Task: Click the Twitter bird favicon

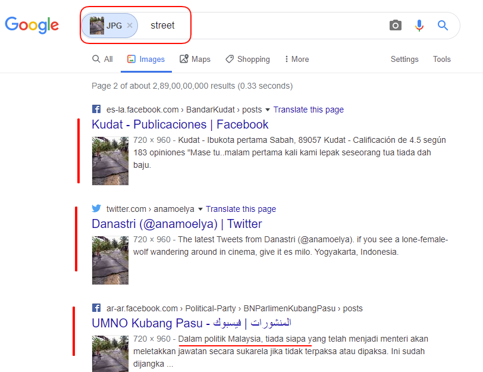Action: 96,208
